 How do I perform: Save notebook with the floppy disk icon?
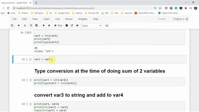pyautogui.click(x=12, y=26)
